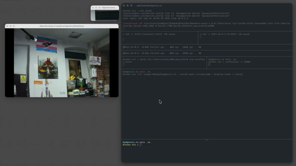Viewport: 296px width, 166px height.
Task: Zoom the bydgoszcz.rs terminal window
Action: click(131, 6)
